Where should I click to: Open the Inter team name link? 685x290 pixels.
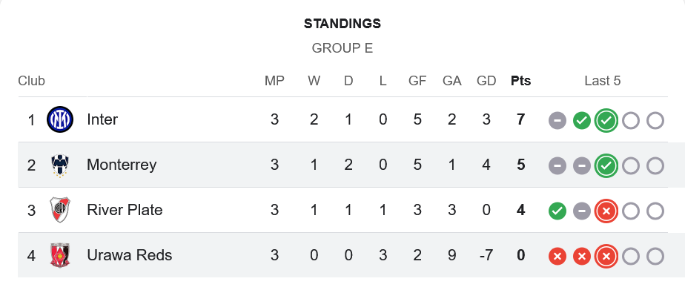[102, 119]
